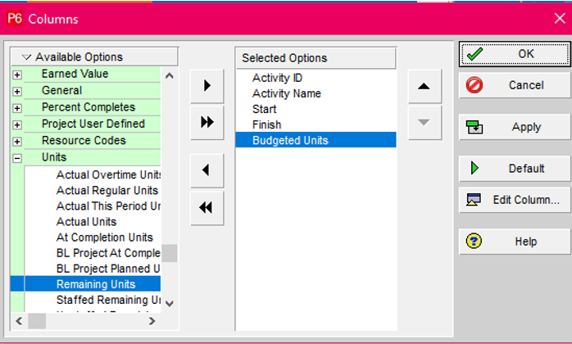Collapse the Units group

click(17, 158)
